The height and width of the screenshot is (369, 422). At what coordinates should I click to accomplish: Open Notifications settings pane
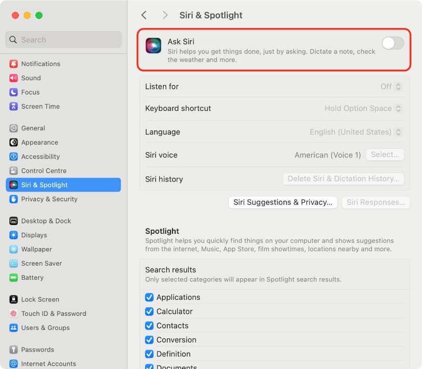(x=63, y=64)
